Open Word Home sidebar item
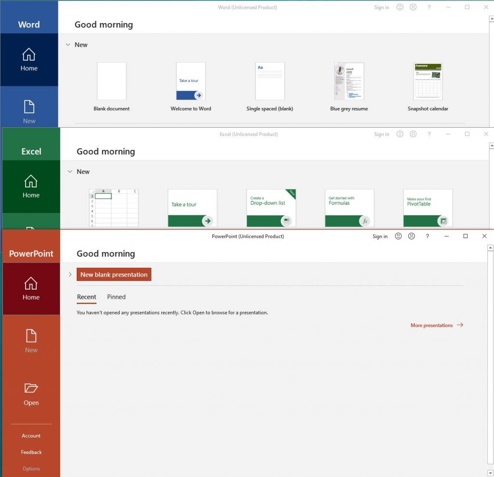 [29, 59]
